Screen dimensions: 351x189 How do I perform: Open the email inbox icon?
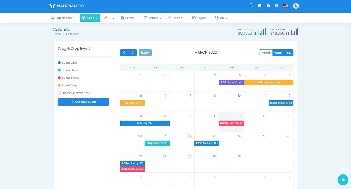pyautogui.click(x=268, y=5)
